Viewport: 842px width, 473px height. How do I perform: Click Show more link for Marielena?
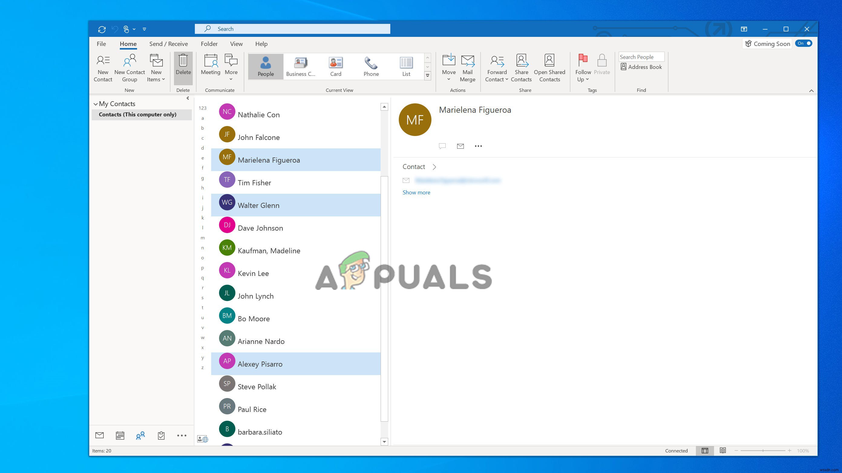[416, 192]
